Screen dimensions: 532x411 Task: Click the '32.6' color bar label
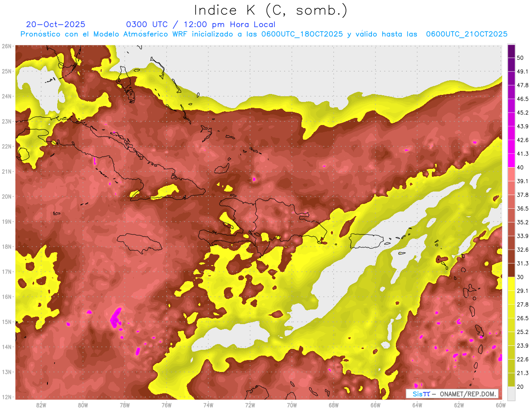click(x=523, y=250)
